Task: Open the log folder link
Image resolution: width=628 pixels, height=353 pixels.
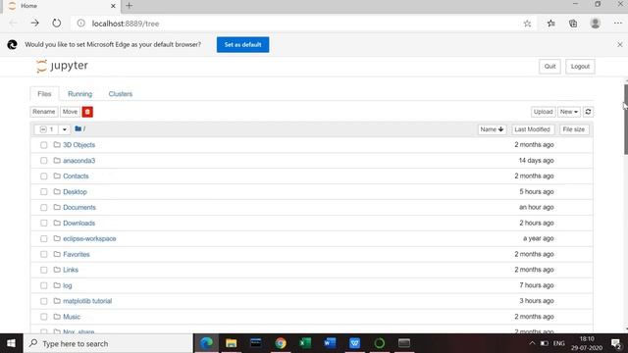Action: click(68, 285)
